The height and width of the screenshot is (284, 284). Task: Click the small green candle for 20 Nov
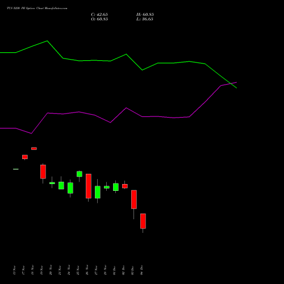click(x=52, y=183)
